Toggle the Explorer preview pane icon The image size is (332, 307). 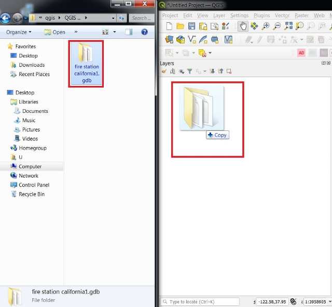coord(129,32)
